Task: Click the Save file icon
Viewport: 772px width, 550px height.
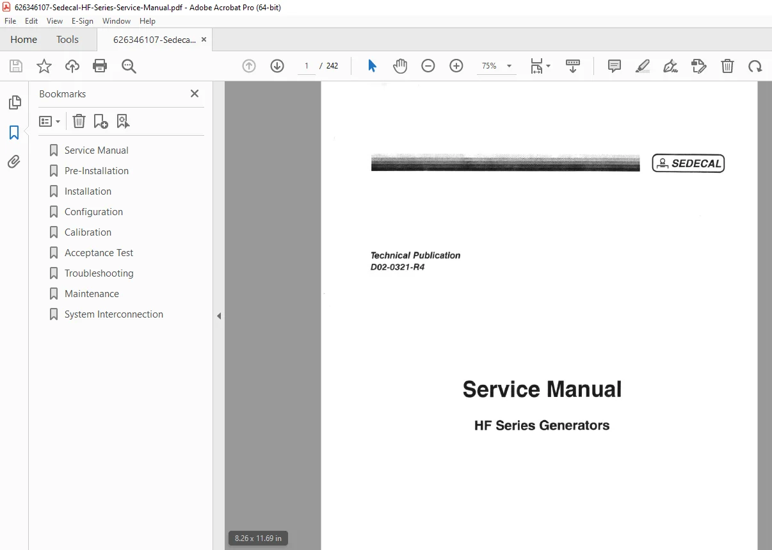Action: pos(16,66)
